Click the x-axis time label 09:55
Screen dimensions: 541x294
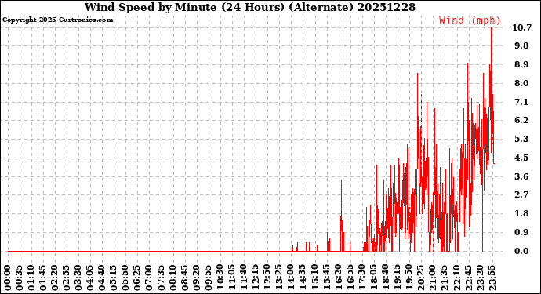point(209,278)
